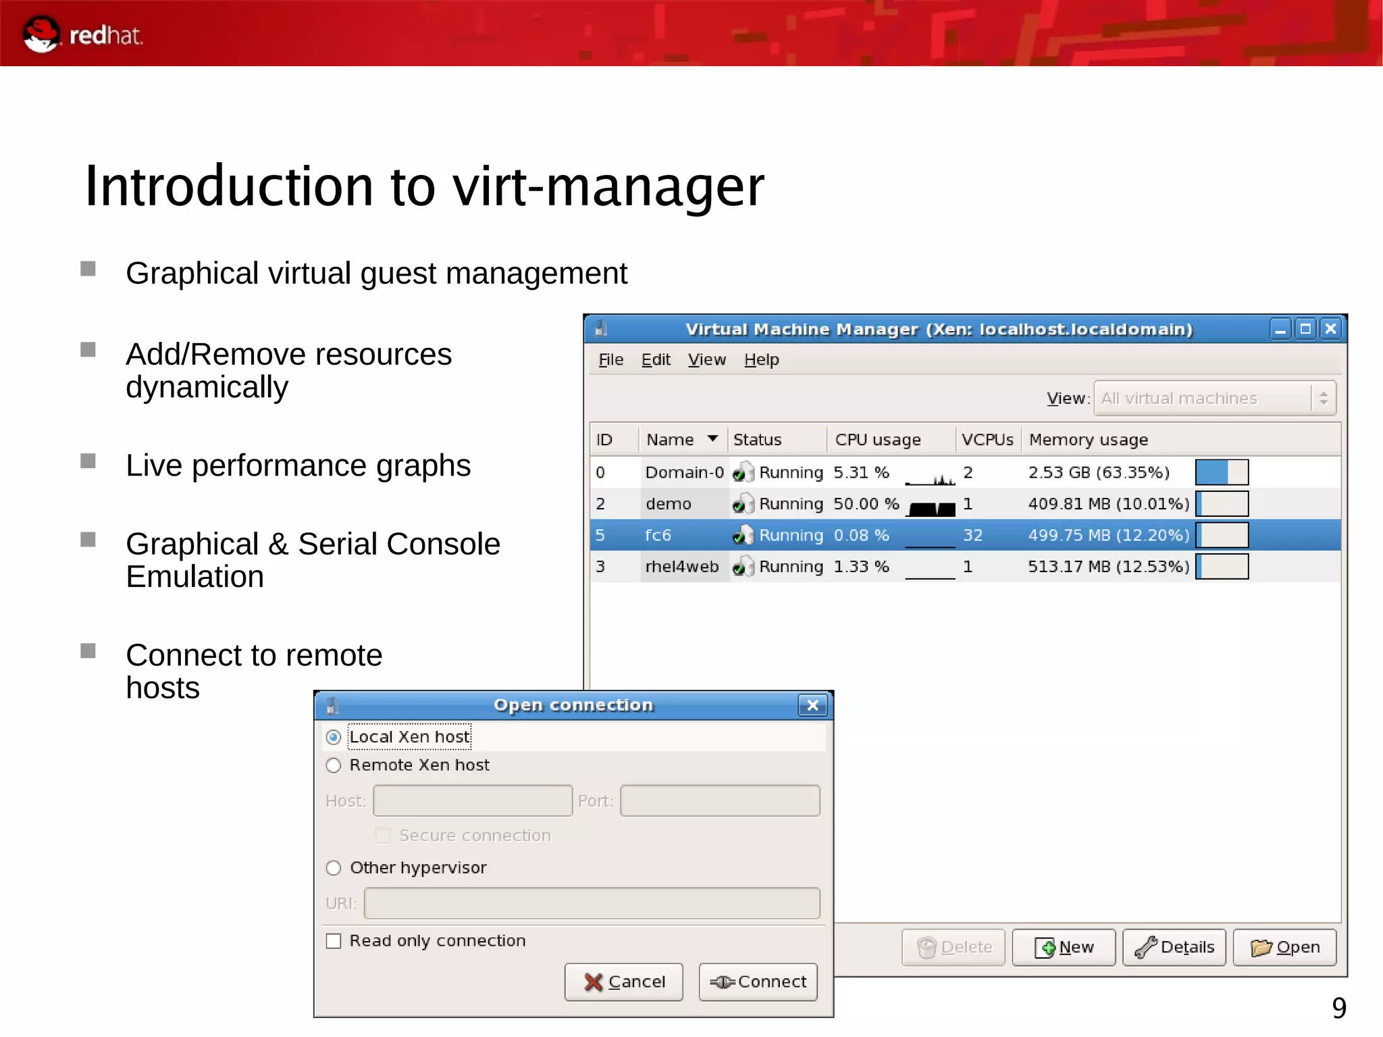This screenshot has width=1383, height=1037.
Task: Click the VCPUs column header
Action: point(987,440)
